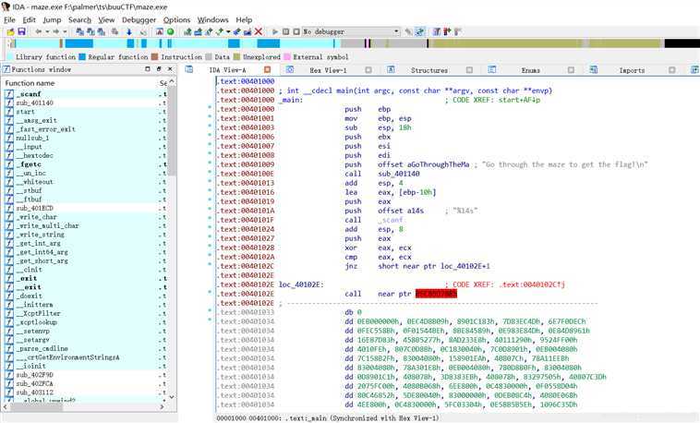Screen dimensions: 700x423
Task: Close the Structures tab
Action: tap(469, 69)
